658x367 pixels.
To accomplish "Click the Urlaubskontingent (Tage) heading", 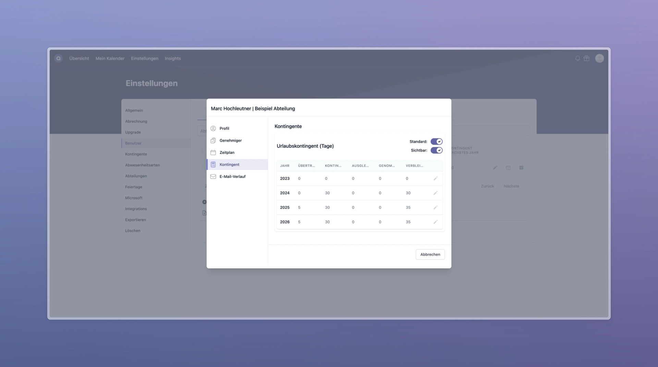I will [x=305, y=146].
